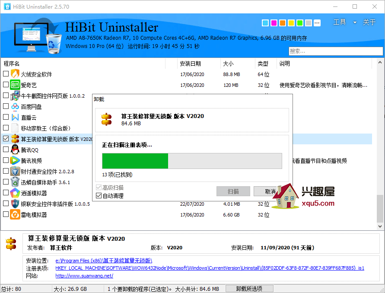Image resolution: width=385 pixels, height=293 pixels.
Task: Click the program icon in the uninstall dialog
Action: click(x=106, y=119)
